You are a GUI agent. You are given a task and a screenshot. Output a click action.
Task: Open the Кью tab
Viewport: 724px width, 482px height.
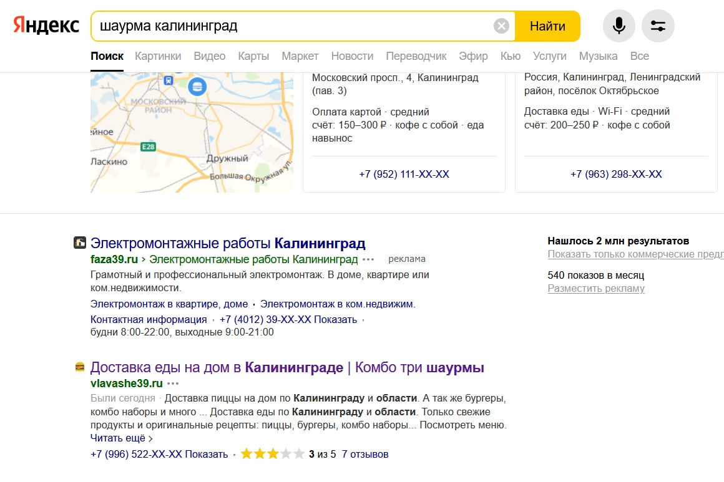[511, 56]
